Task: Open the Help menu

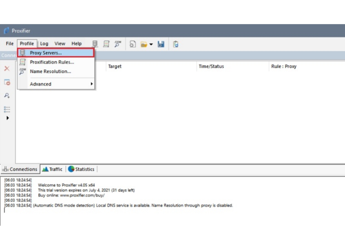Action: point(77,43)
